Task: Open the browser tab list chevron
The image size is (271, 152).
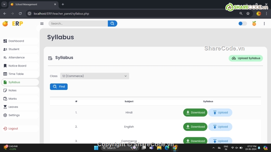Action: tap(4, 4)
